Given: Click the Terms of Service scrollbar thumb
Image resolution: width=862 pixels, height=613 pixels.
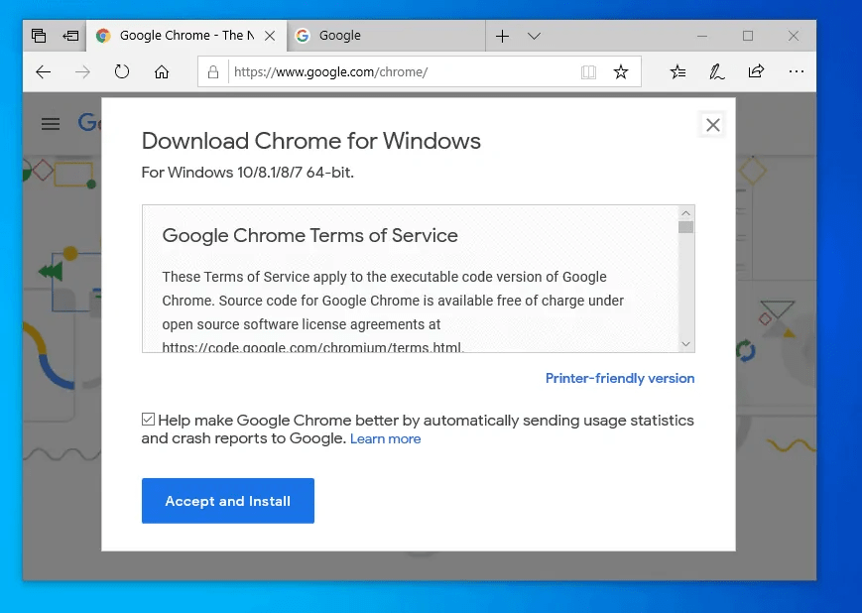Looking at the screenshot, I should click(x=685, y=227).
